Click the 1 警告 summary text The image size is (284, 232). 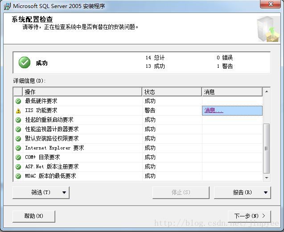[x=225, y=66]
